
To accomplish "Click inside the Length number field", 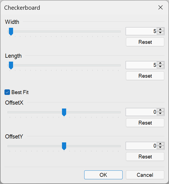I will click(x=141, y=65).
